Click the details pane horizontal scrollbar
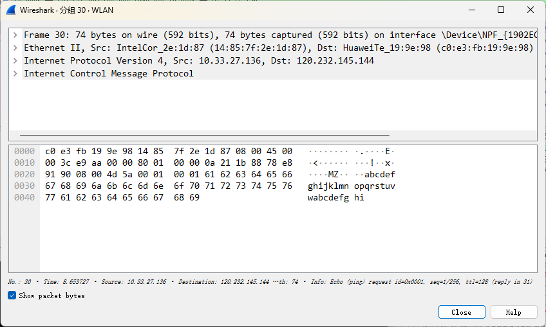This screenshot has height=327, width=546. pos(205,136)
